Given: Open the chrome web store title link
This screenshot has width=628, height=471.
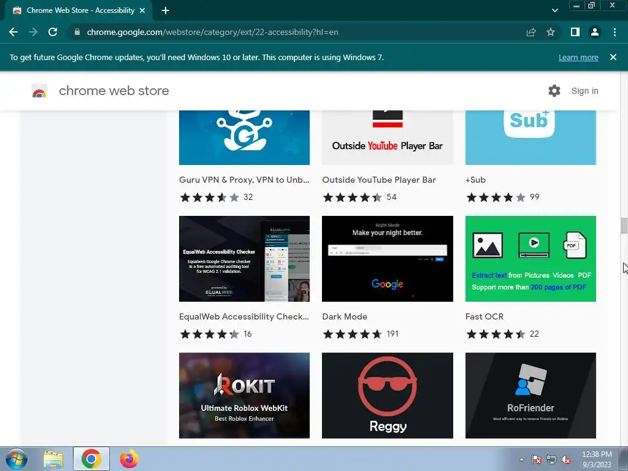Looking at the screenshot, I should [113, 91].
